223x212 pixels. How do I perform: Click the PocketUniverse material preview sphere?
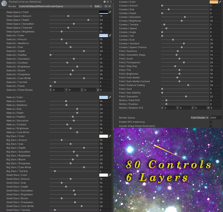pos(4,4)
